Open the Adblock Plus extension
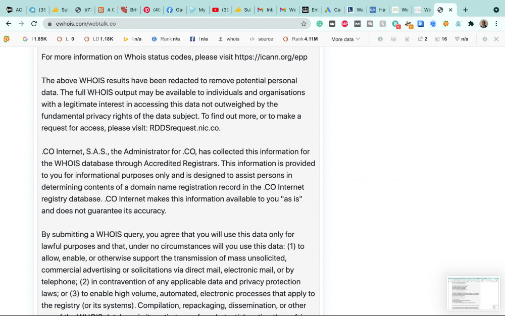 tap(344, 24)
